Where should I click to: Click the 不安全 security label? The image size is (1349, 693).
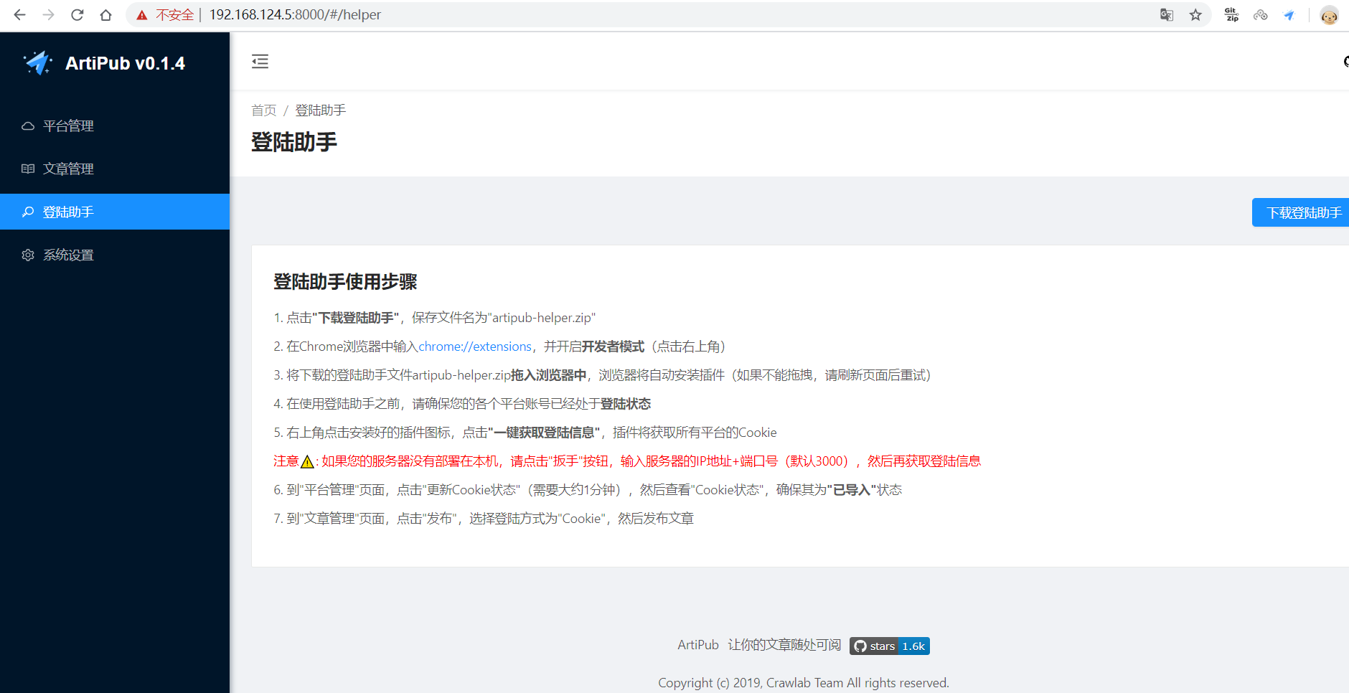point(174,15)
